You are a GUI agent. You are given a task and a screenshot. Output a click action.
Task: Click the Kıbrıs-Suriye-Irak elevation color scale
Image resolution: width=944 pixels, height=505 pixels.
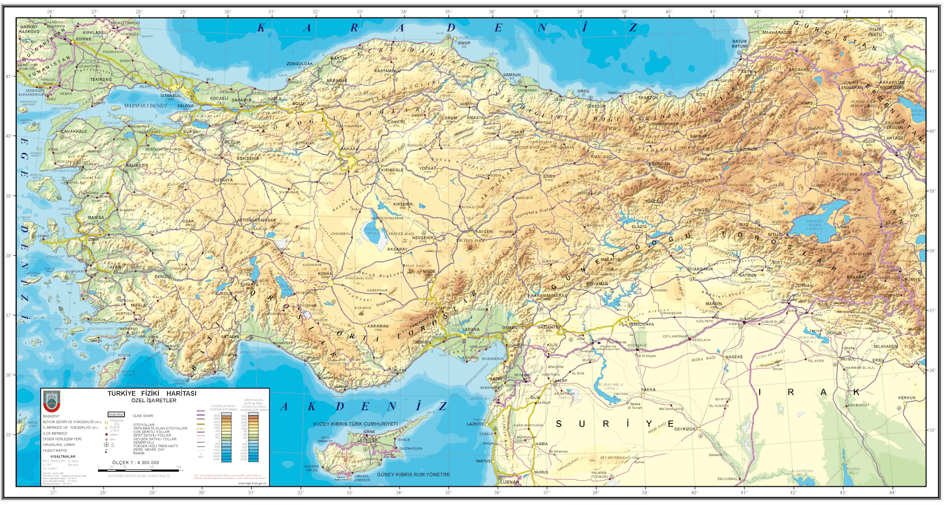coord(254,437)
